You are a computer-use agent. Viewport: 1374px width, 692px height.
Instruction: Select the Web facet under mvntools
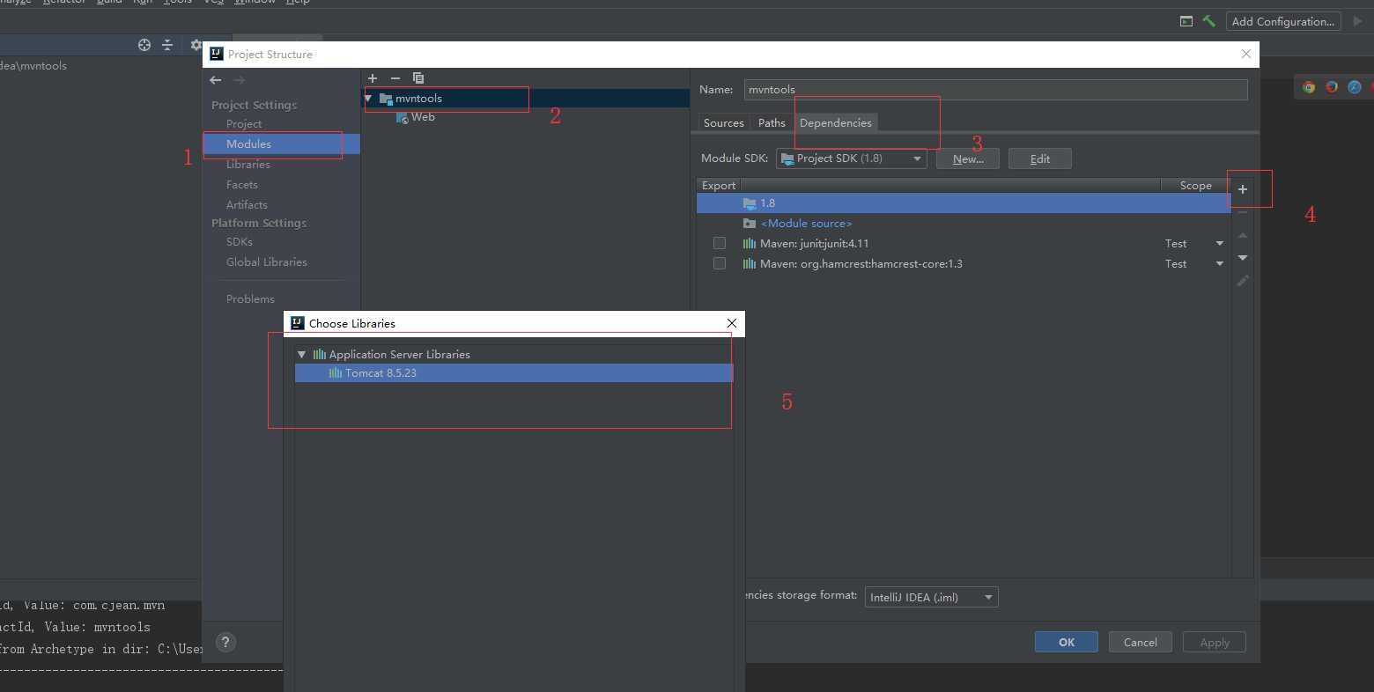coord(423,117)
